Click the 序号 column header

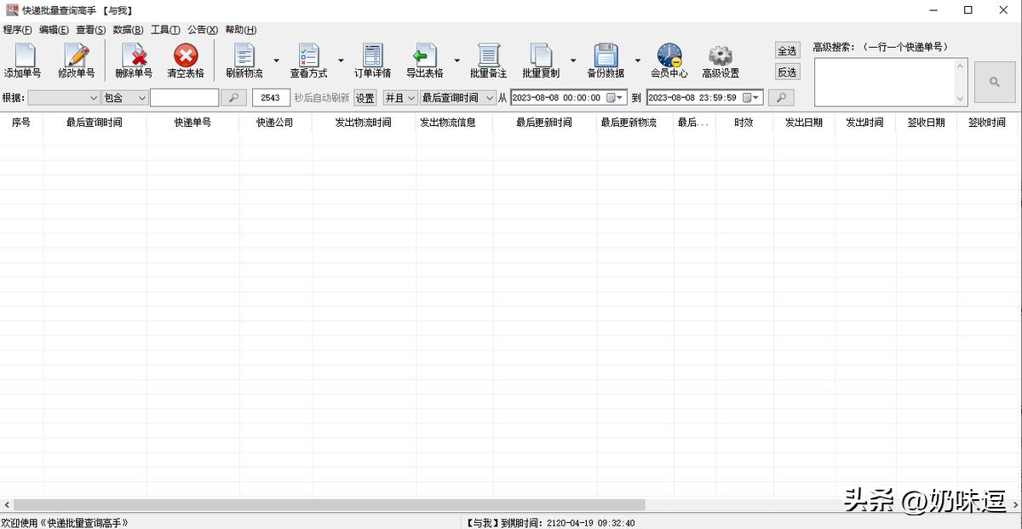[21, 123]
